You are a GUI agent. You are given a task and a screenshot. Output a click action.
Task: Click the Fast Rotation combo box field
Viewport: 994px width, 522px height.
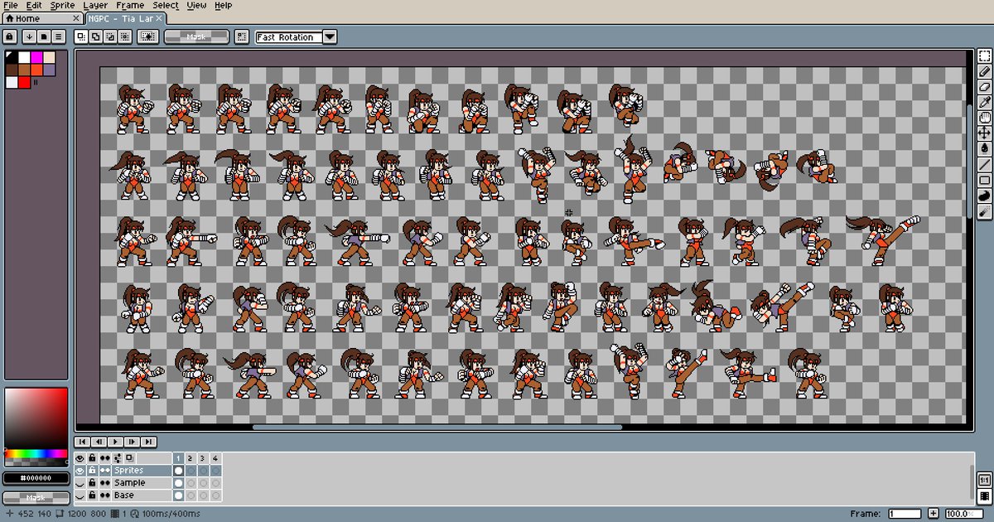click(288, 36)
